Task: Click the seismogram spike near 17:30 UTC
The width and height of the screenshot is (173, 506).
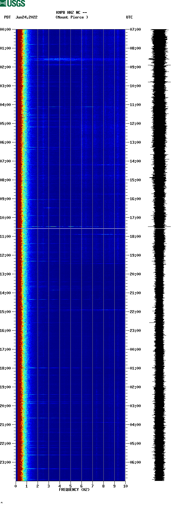Action: (160, 227)
